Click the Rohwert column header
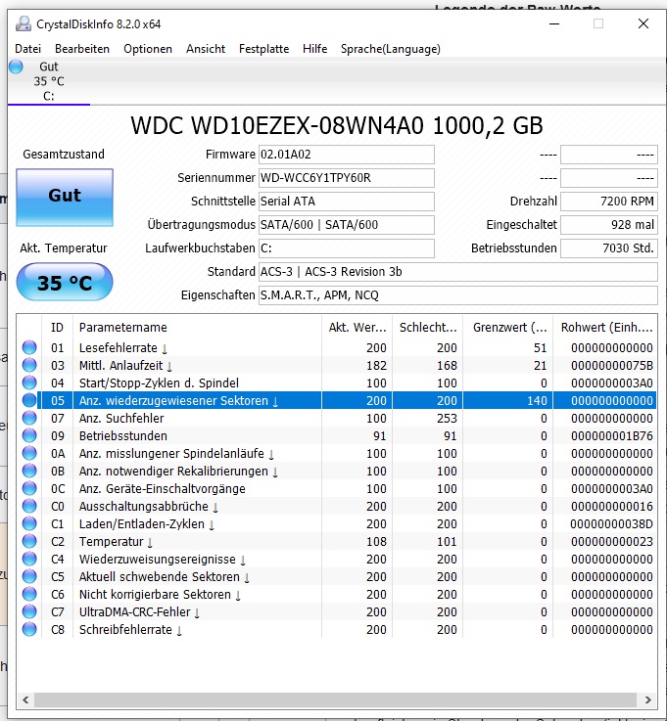 coord(605,328)
